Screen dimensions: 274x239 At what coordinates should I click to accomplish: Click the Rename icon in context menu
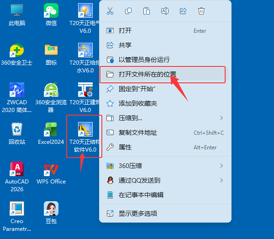click(165, 11)
